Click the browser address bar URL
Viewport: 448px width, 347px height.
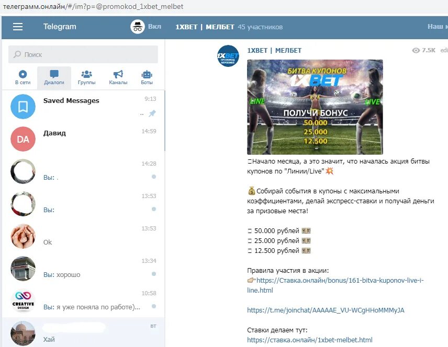(93, 6)
